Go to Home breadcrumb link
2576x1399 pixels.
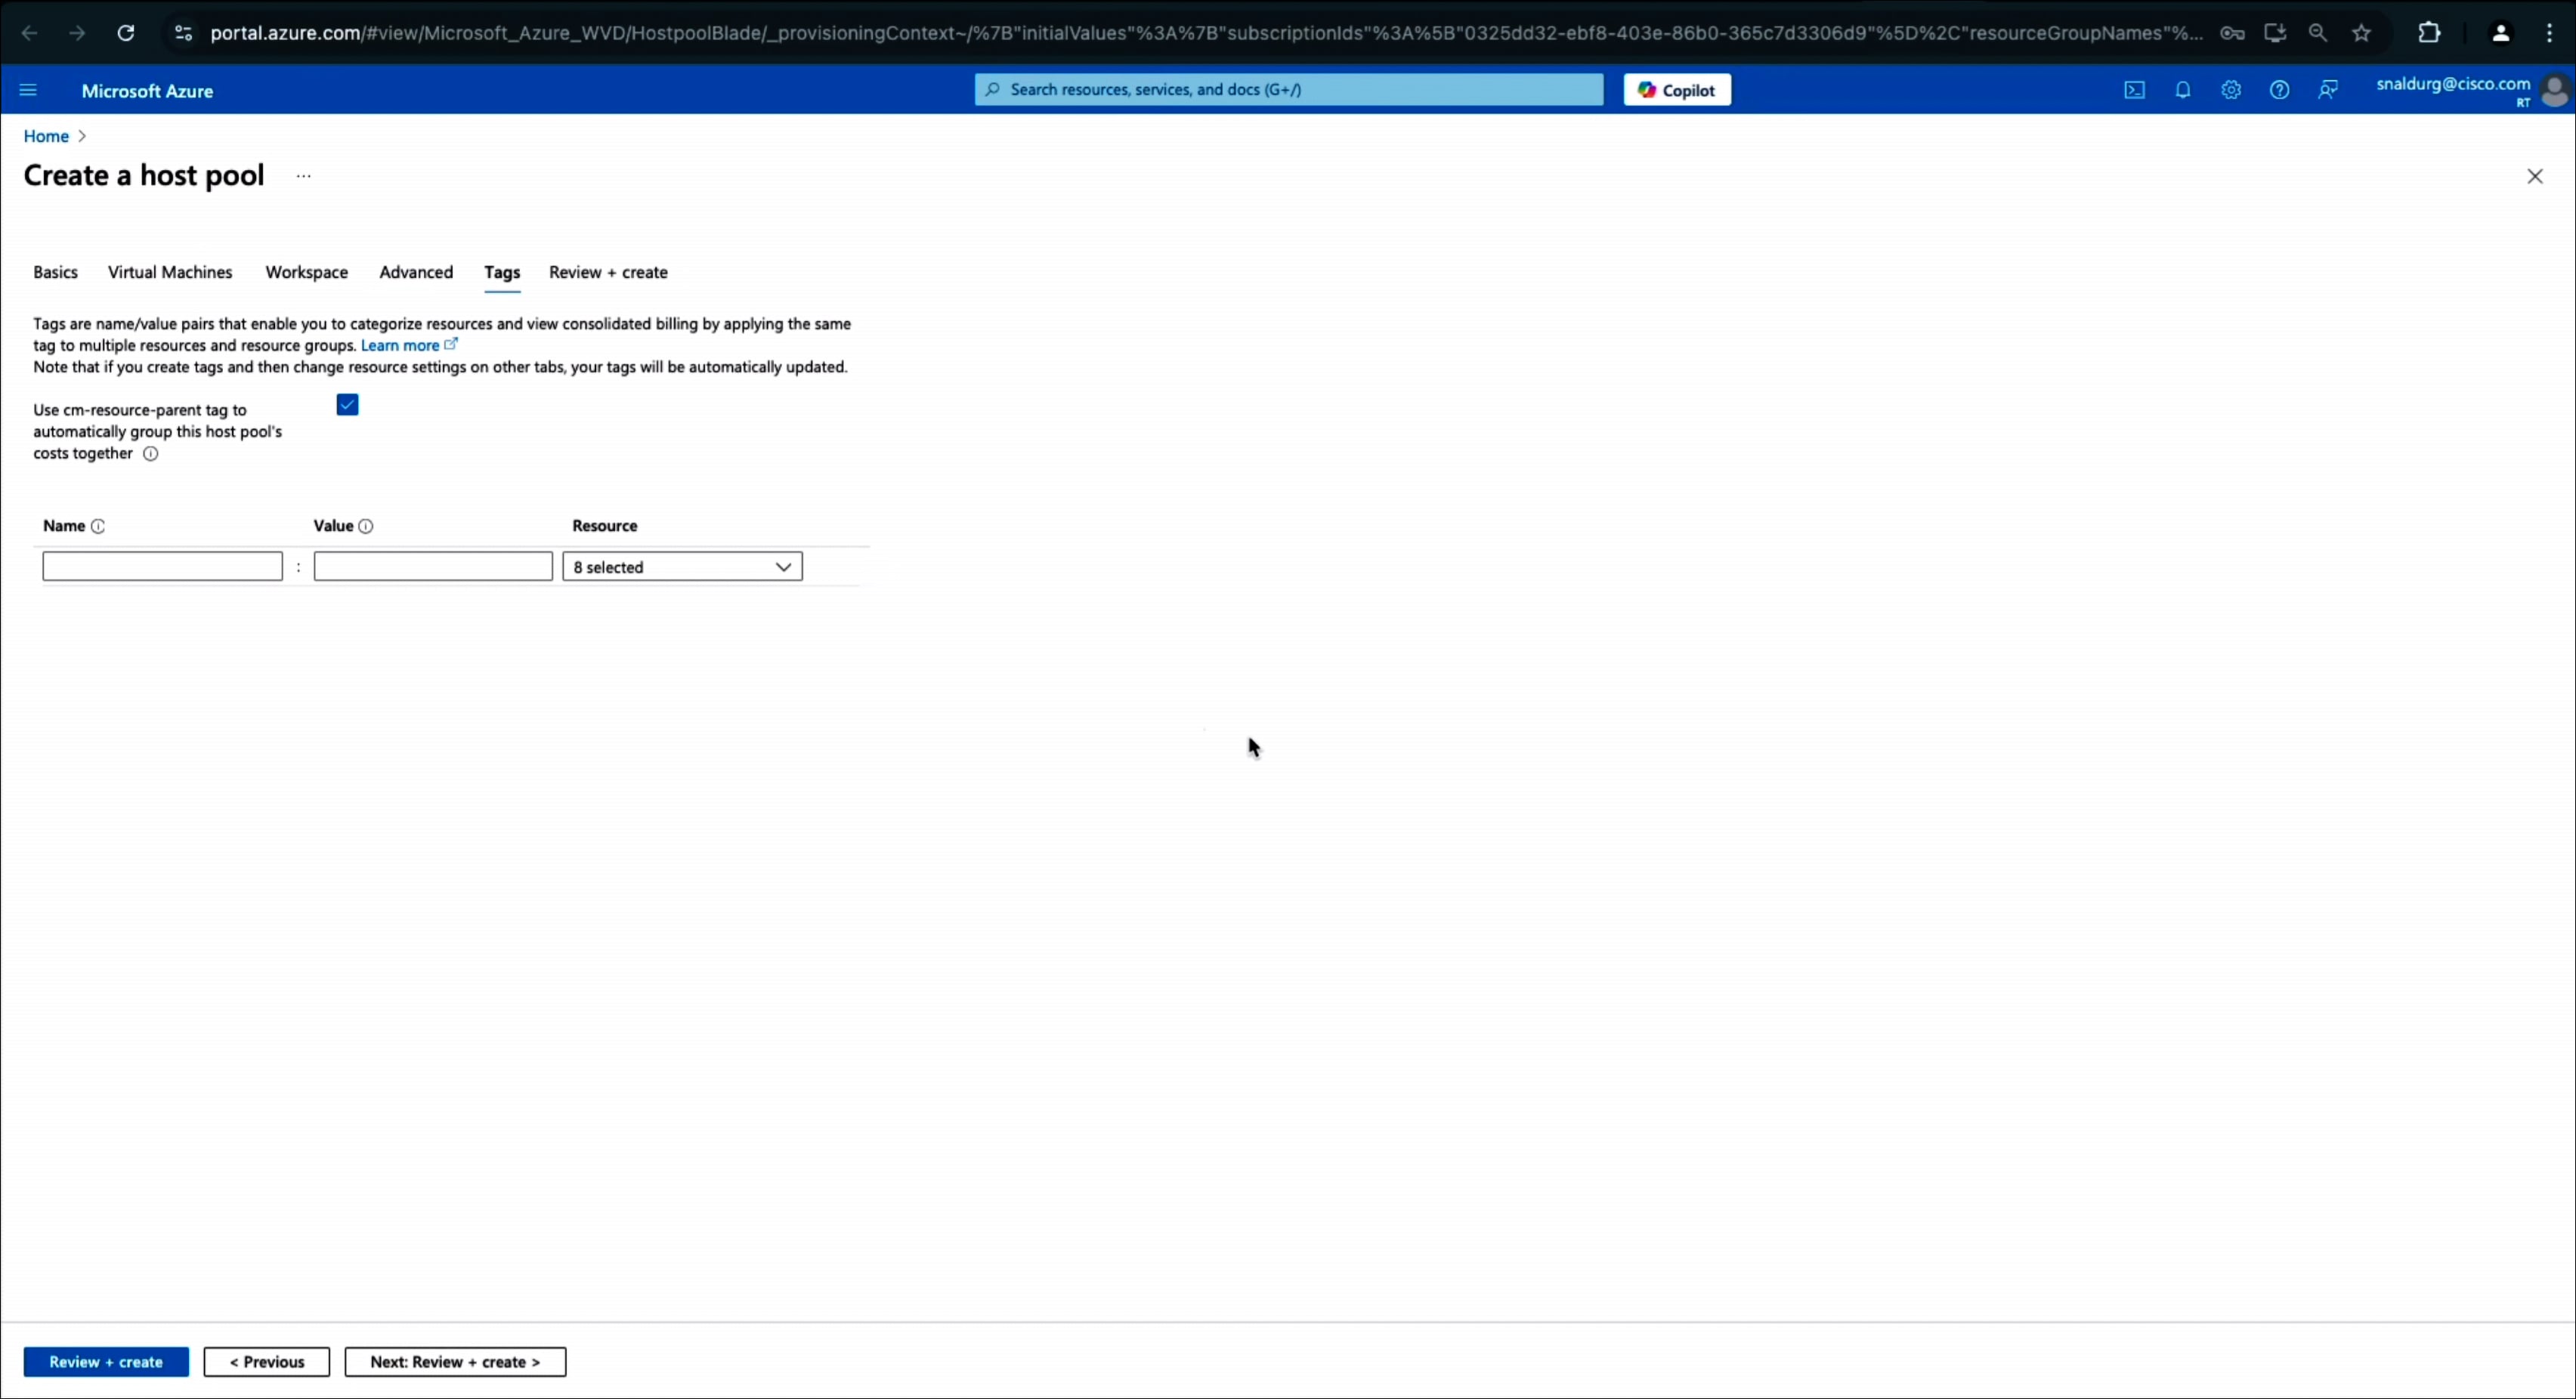[x=46, y=136]
